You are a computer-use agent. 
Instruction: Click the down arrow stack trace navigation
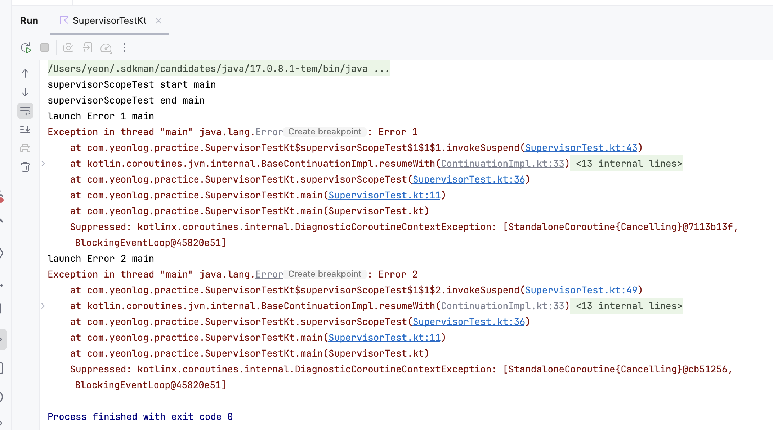pos(25,92)
